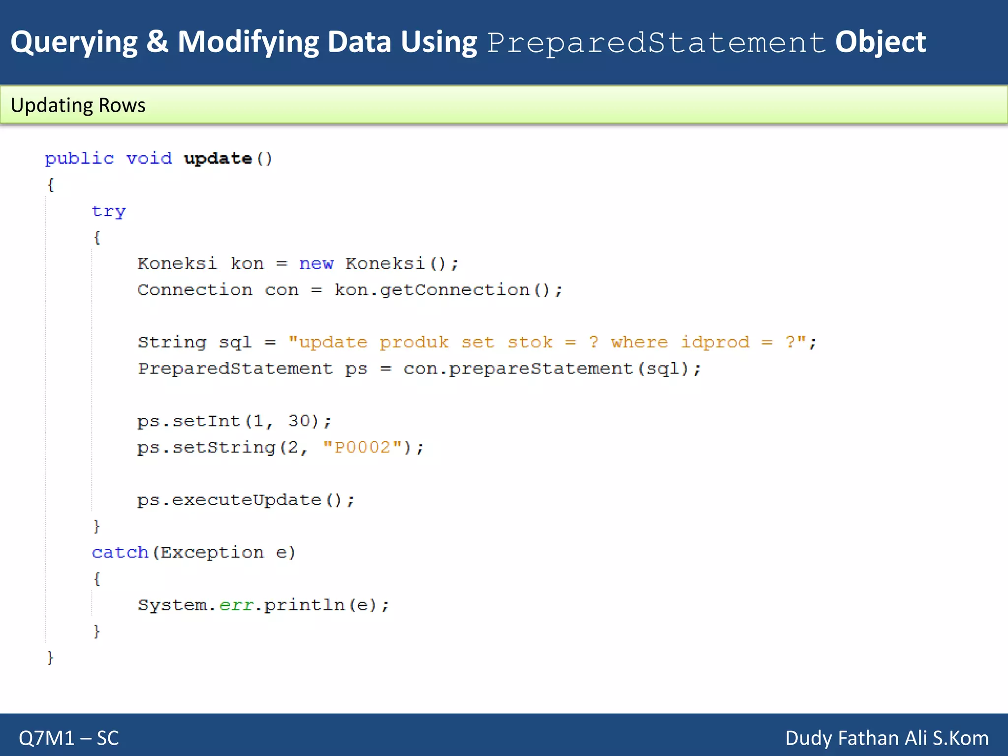Click the "(Exception e)" parameter text
Image resolution: width=1008 pixels, height=756 pixels.
[224, 553]
